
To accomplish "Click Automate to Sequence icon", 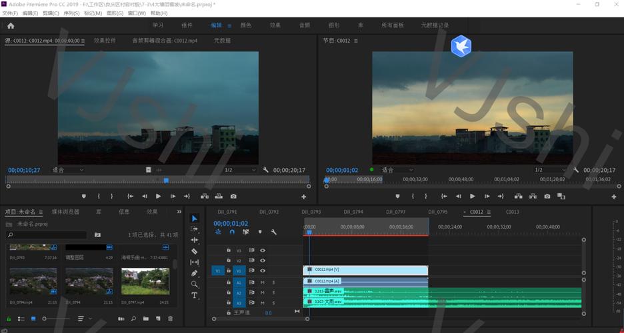I will click(x=121, y=319).
